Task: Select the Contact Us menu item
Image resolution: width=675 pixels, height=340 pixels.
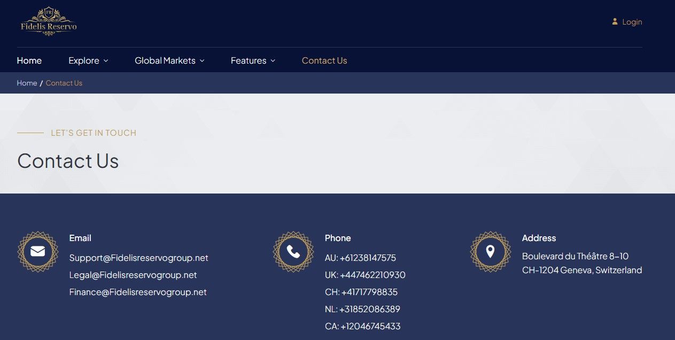Action: 324,60
